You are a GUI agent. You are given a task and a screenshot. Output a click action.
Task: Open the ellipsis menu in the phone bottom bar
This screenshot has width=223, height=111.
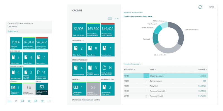pos(49,101)
